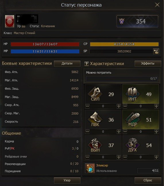The height and width of the screenshot is (186, 164).
Task: Click the Эликсир elixir potion icon
Action: coord(90,168)
